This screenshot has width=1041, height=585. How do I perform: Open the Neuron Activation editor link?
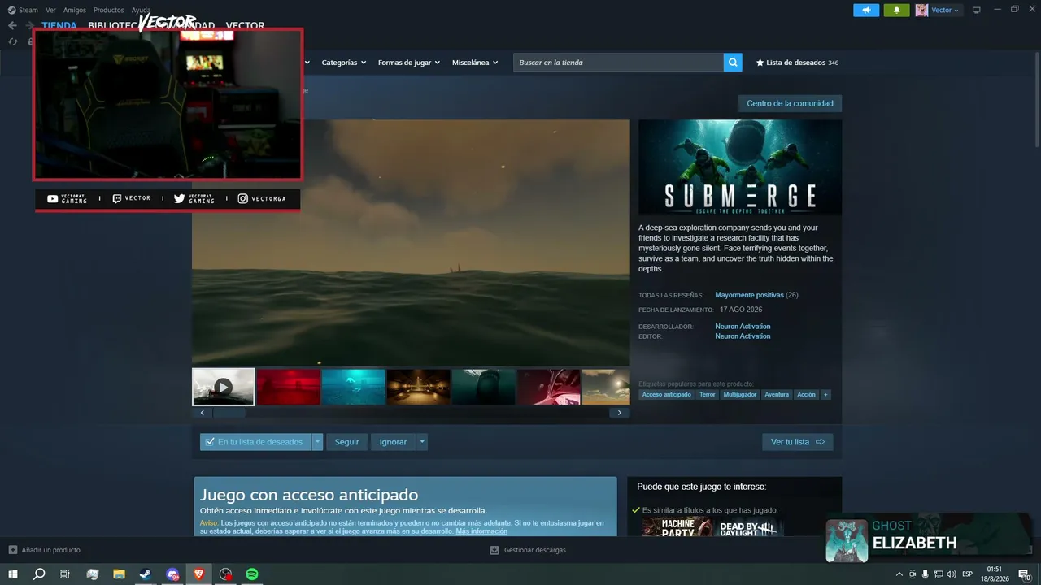pos(743,336)
